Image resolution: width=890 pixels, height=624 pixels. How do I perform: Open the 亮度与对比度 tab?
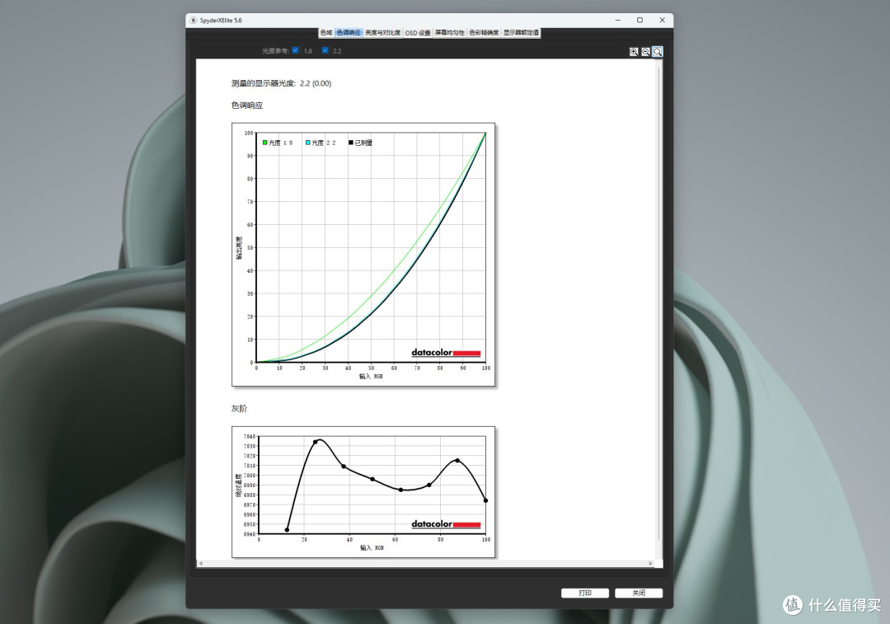(382, 33)
